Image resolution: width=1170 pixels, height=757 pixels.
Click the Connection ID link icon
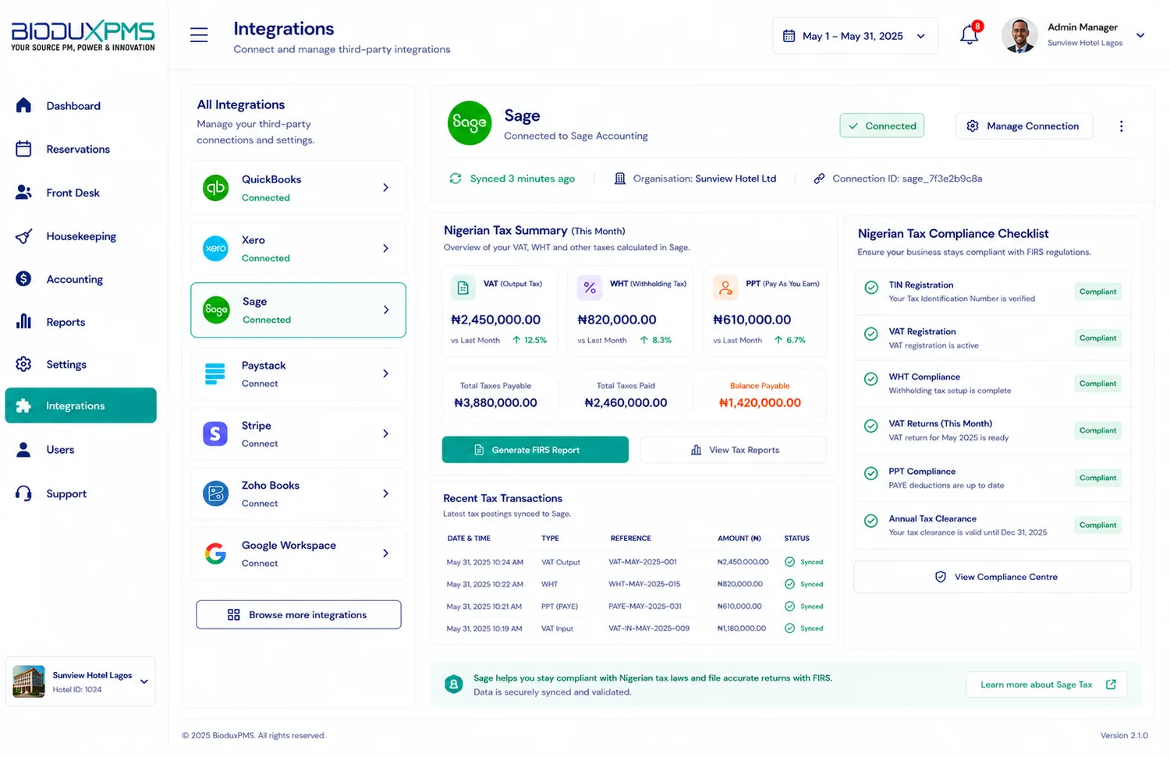point(819,179)
